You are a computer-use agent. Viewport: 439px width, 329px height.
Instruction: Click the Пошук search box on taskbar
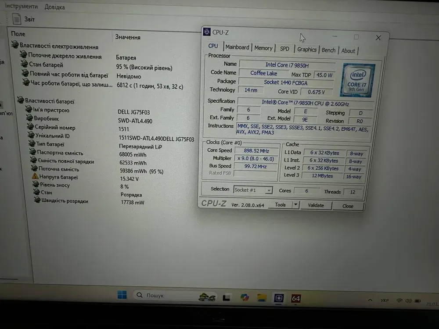[x=162, y=295]
